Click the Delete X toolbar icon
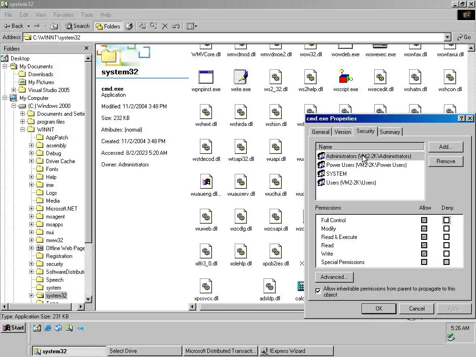The image size is (476, 357). tap(165, 26)
